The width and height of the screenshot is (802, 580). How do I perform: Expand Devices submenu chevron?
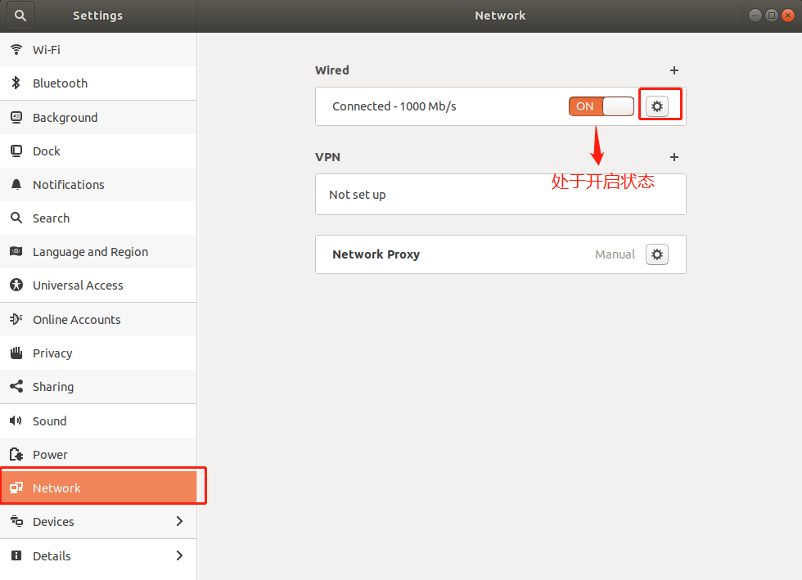point(179,521)
